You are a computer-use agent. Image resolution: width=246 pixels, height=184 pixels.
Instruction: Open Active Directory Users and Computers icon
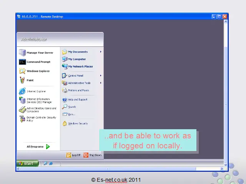click(22, 110)
